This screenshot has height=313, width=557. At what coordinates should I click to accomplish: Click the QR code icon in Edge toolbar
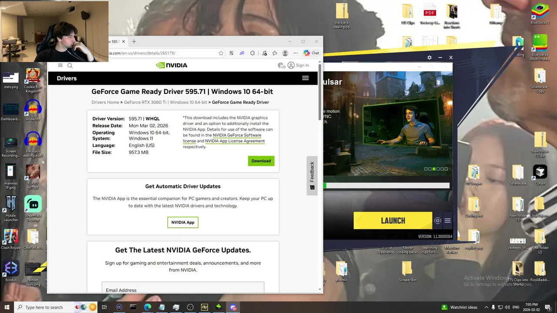[232, 53]
